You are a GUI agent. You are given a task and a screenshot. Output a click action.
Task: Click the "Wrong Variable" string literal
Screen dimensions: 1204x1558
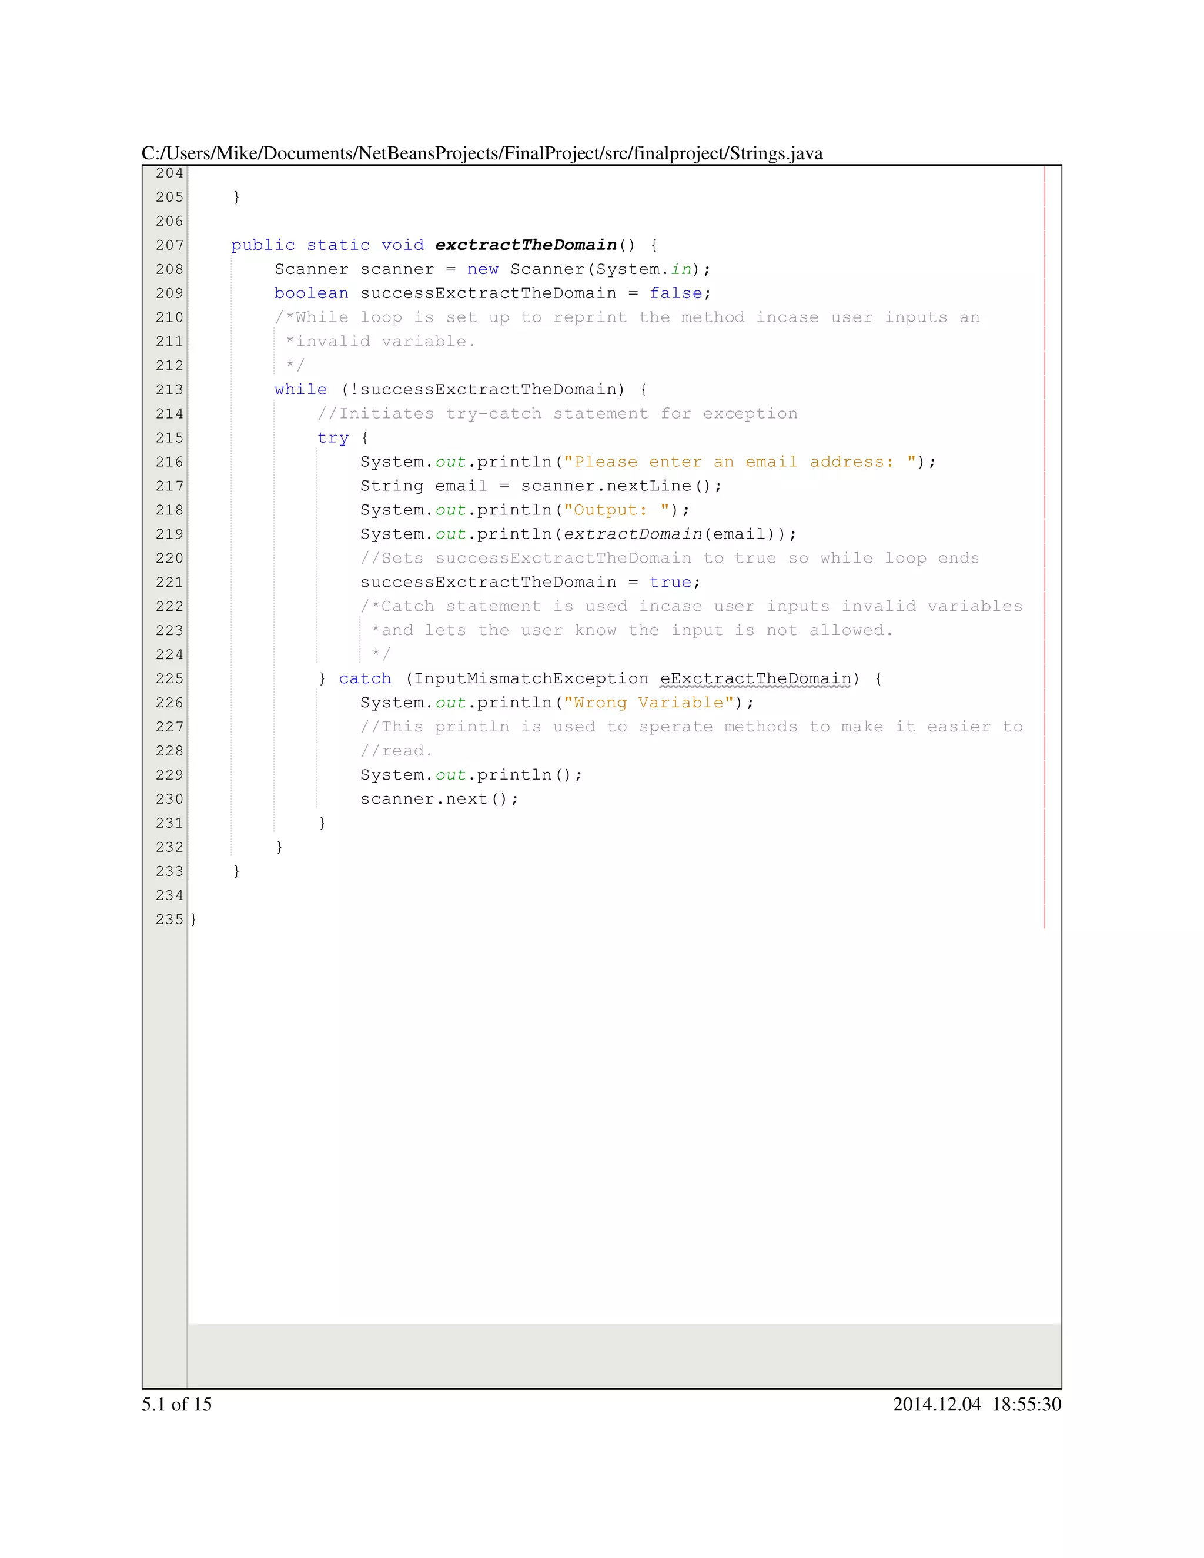pos(648,703)
